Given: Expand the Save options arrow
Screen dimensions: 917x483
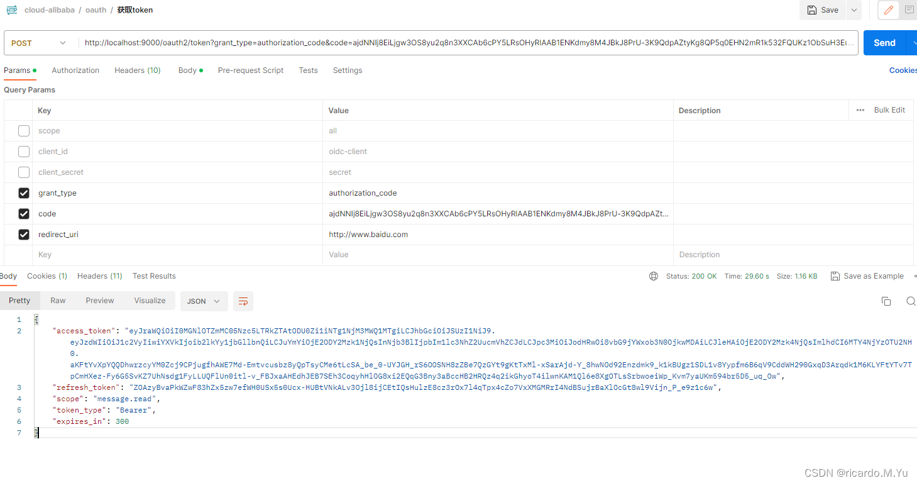Looking at the screenshot, I should click(x=854, y=10).
